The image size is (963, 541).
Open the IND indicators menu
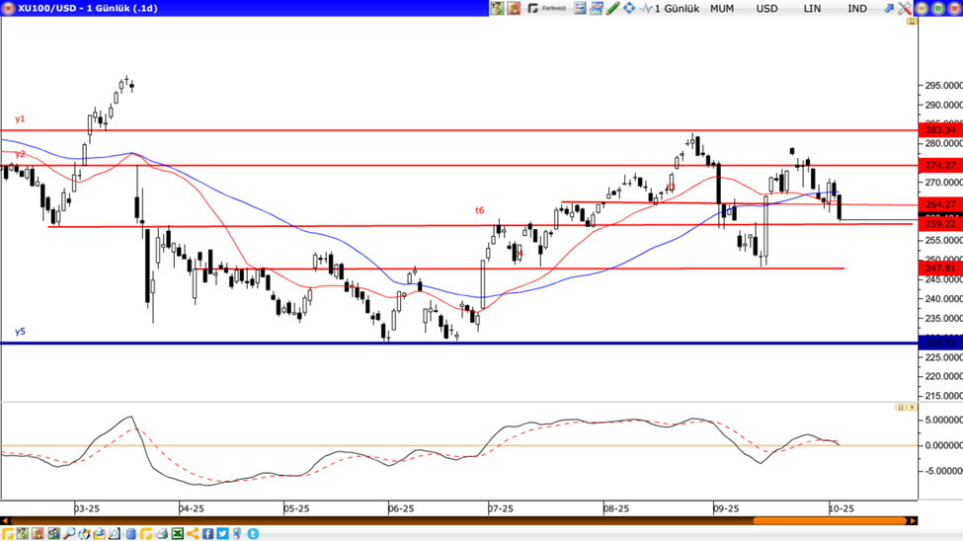(857, 8)
